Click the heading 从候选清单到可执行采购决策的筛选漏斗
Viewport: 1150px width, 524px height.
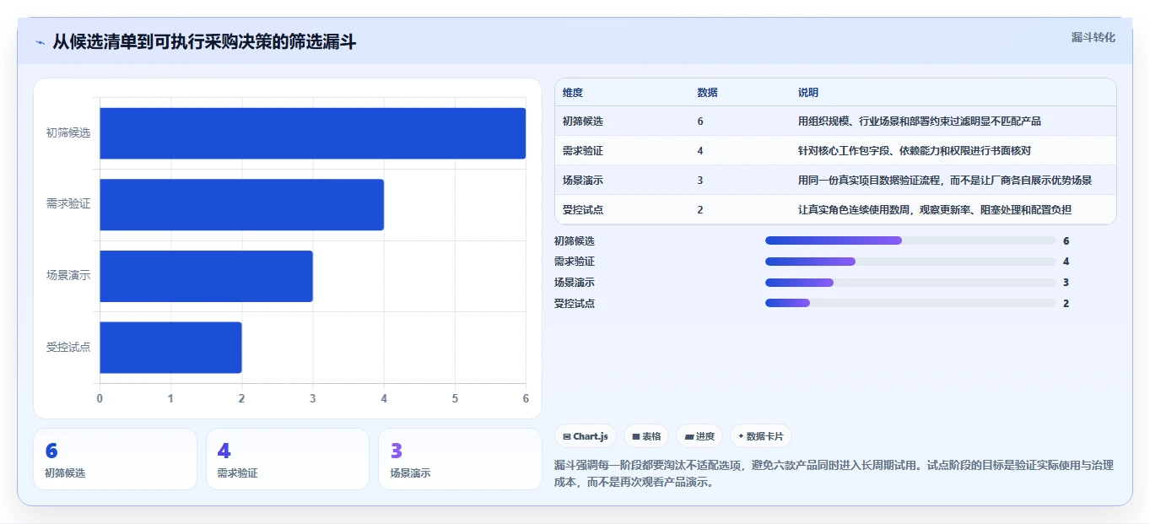coord(204,41)
